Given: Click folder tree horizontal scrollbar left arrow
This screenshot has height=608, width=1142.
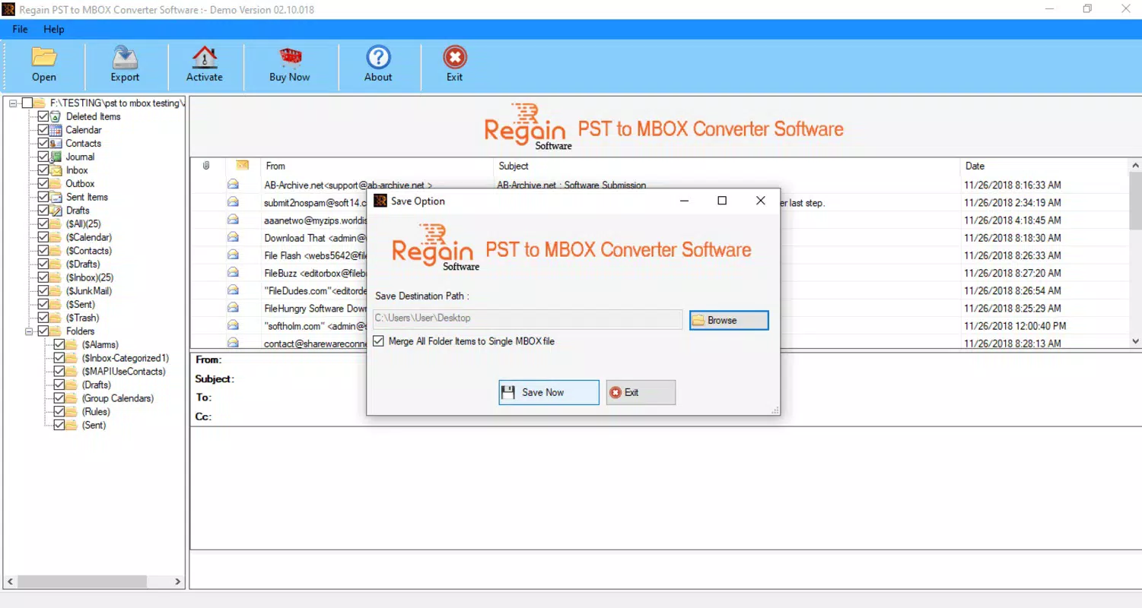Looking at the screenshot, I should pyautogui.click(x=10, y=581).
